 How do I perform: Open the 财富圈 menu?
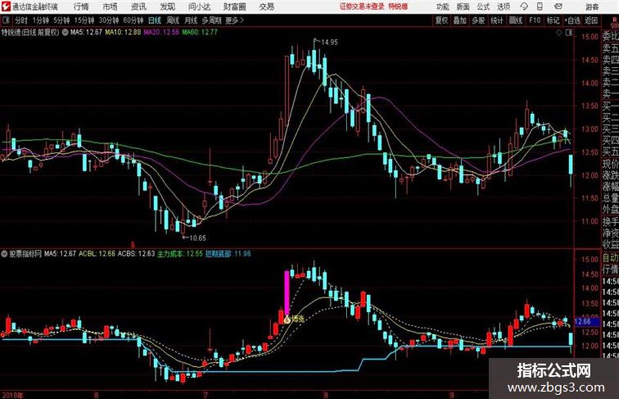234,7
